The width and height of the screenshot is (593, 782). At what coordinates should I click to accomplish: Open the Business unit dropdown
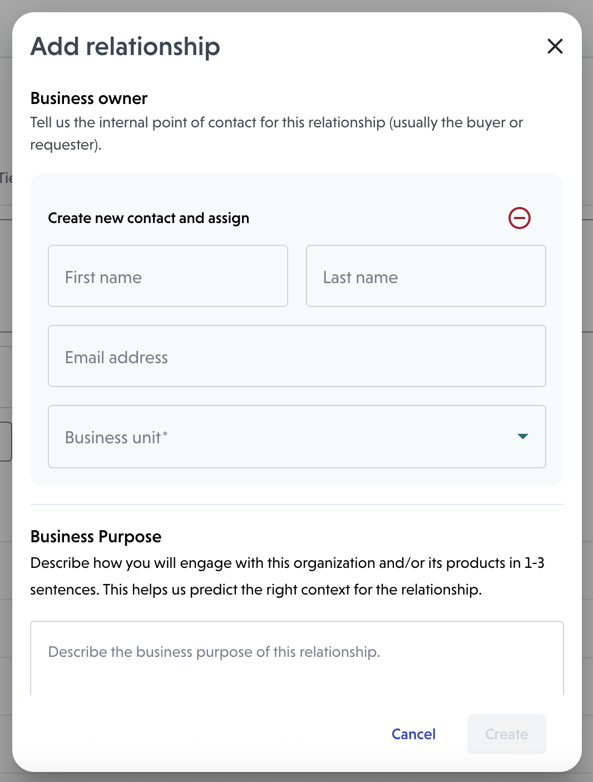click(x=296, y=437)
